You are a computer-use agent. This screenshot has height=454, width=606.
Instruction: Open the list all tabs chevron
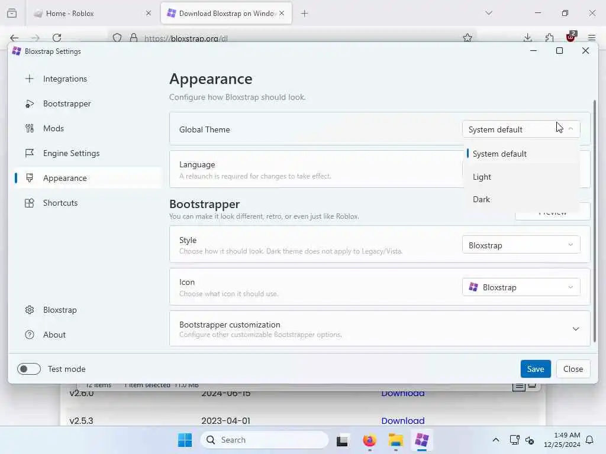tap(489, 13)
